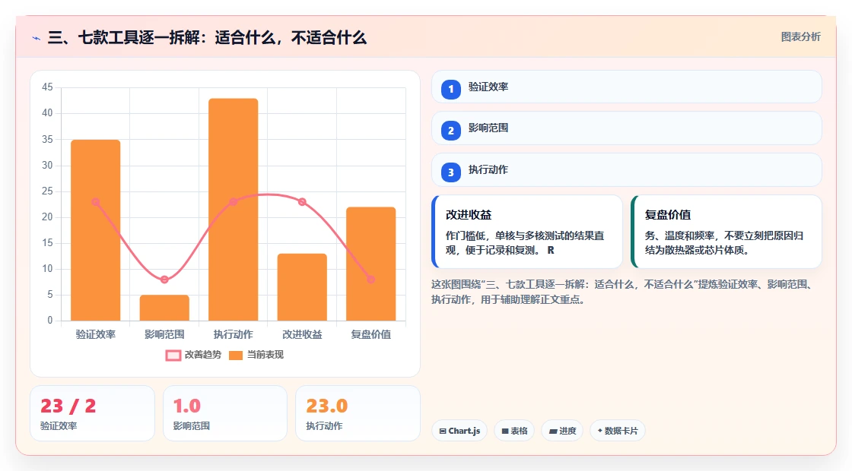Select the 影响范围 list row
Viewport: 852px width, 471px height.
point(627,128)
